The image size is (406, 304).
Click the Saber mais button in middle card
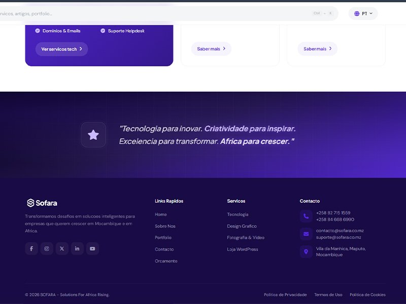pos(211,49)
